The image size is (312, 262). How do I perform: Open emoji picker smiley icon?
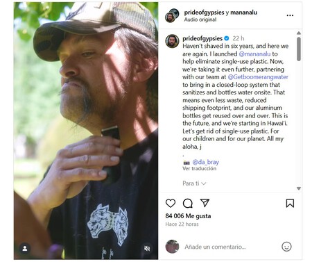coord(286,247)
